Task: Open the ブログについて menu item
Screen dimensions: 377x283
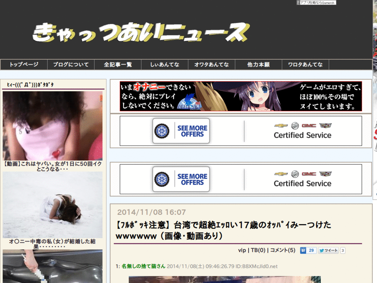Action: (71, 64)
